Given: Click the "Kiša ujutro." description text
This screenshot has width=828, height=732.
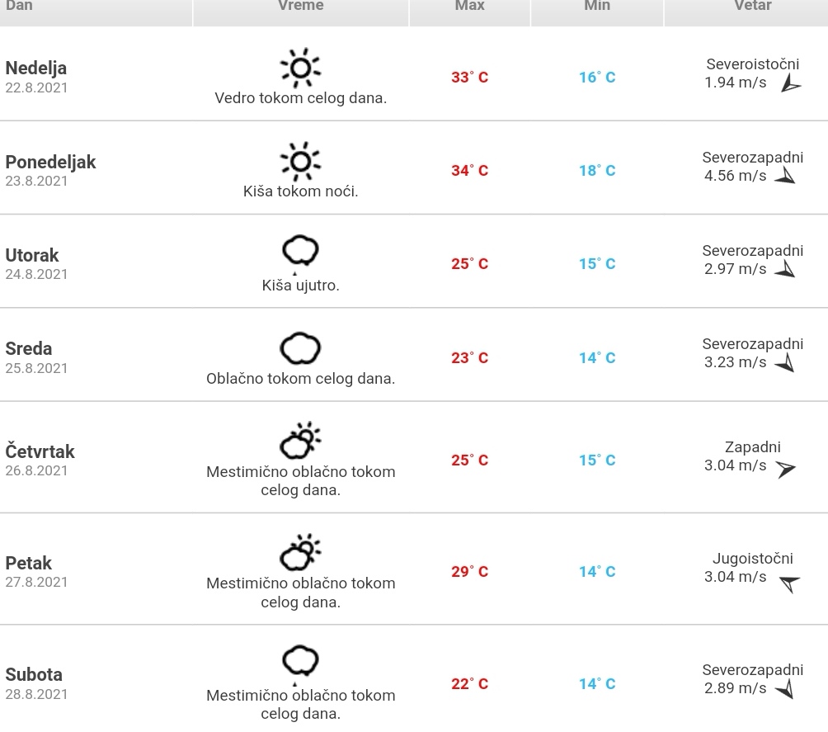Looking at the screenshot, I should pos(300,286).
